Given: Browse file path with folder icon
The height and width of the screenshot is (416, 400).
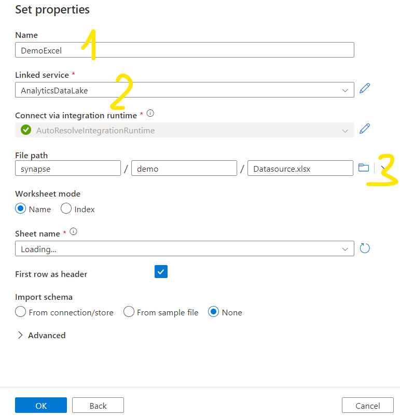Looking at the screenshot, I should (x=364, y=168).
